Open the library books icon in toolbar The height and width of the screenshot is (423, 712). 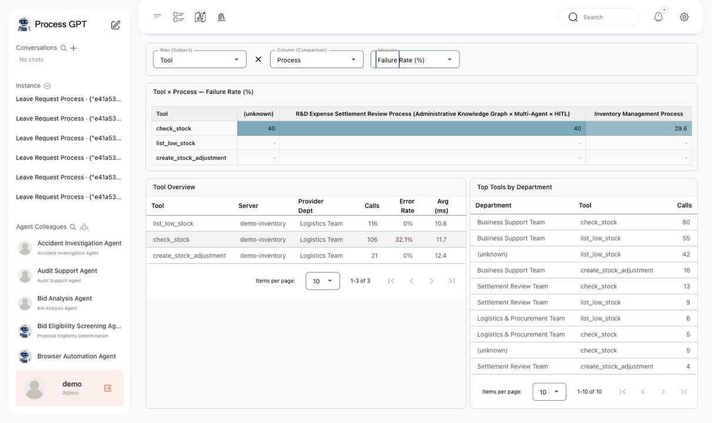pos(221,17)
